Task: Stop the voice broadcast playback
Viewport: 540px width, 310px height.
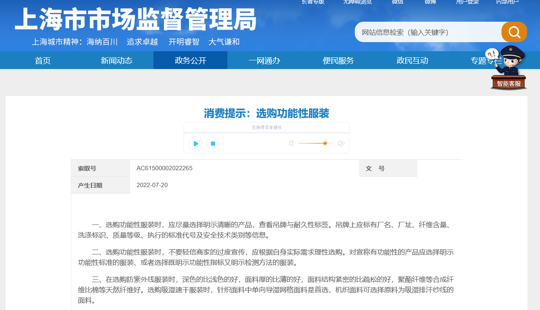Action: pyautogui.click(x=213, y=143)
